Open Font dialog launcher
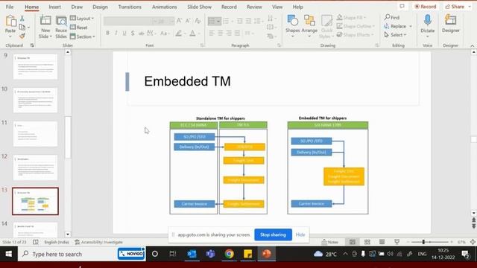Screen dimensions: 477x268 coord(202,45)
